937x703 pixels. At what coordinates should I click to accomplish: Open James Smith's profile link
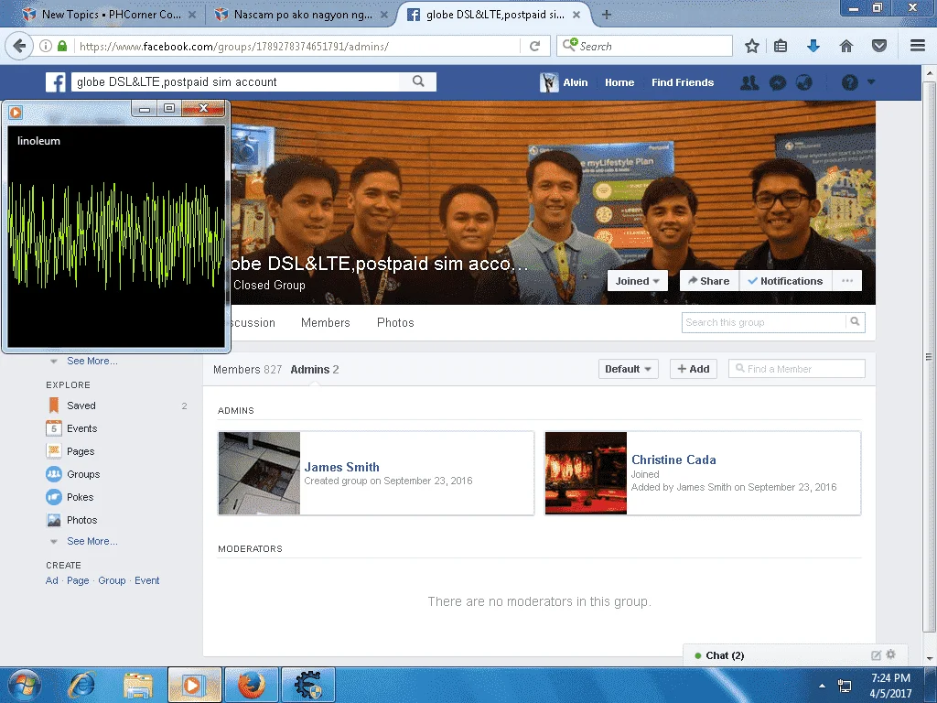(342, 467)
